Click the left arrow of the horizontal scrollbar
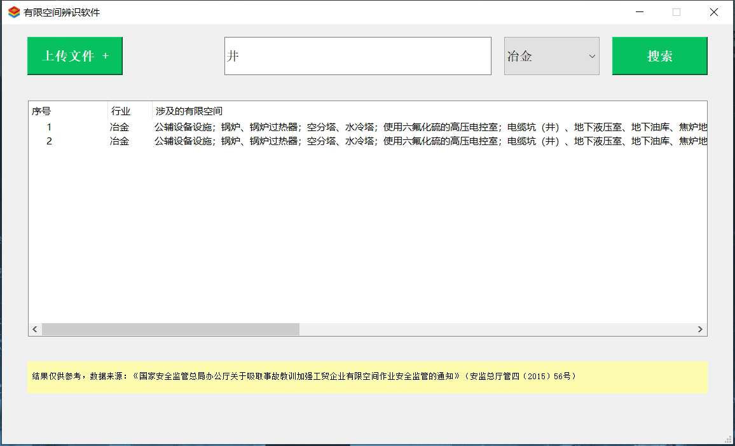735x446 pixels. [34, 329]
